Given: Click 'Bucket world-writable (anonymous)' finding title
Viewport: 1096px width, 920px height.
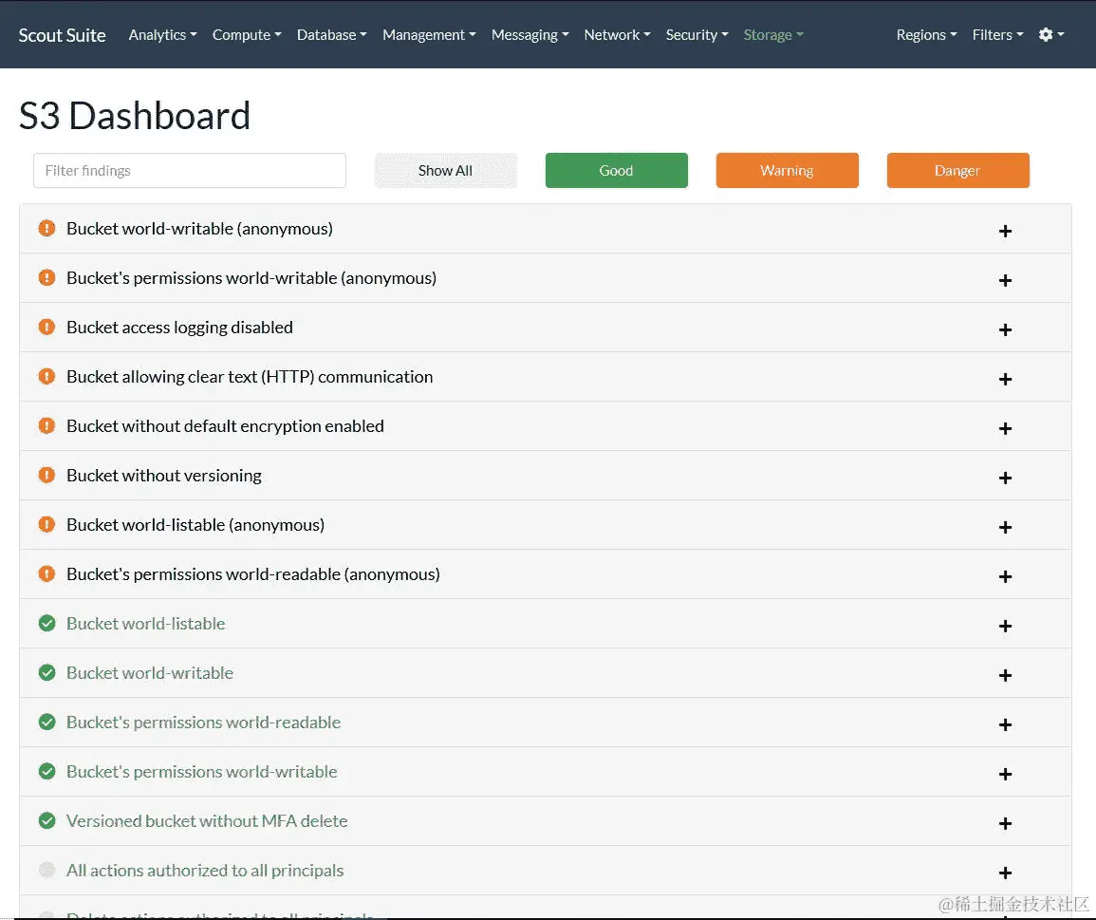Looking at the screenshot, I should click(x=199, y=228).
